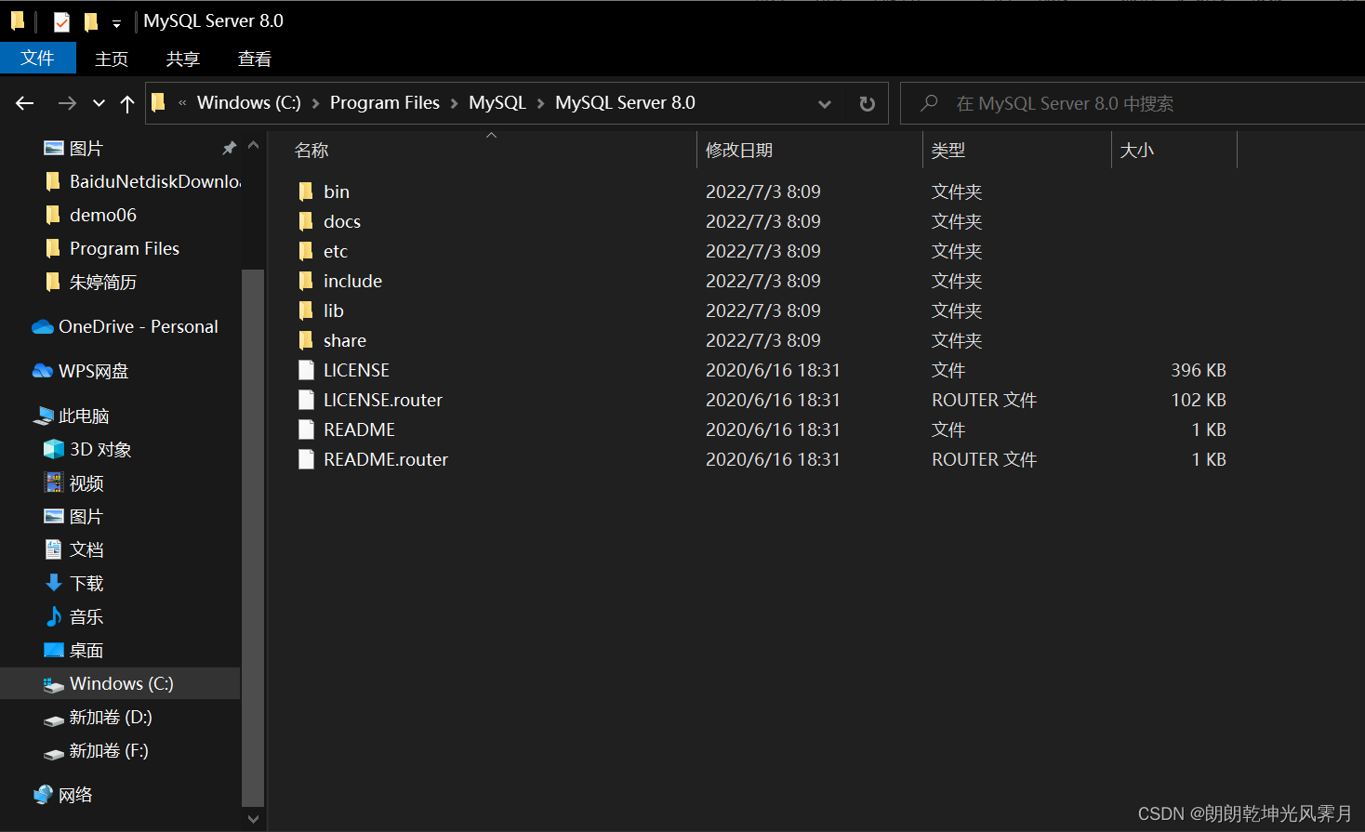Expand address bar history dropdown

pyautogui.click(x=824, y=103)
